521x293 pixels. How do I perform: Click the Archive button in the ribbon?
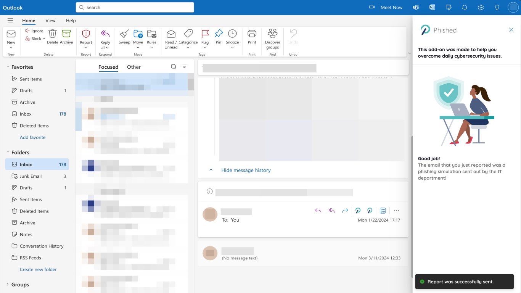(x=66, y=37)
